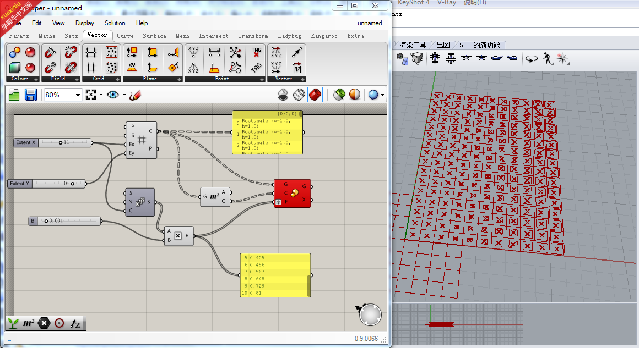Open the Display menu
The image size is (639, 348).
(x=84, y=23)
